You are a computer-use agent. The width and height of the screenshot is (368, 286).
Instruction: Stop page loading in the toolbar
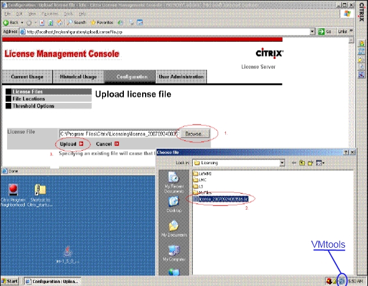(42, 23)
